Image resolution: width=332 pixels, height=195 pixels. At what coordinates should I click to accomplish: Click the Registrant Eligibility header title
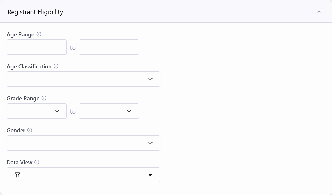35,12
